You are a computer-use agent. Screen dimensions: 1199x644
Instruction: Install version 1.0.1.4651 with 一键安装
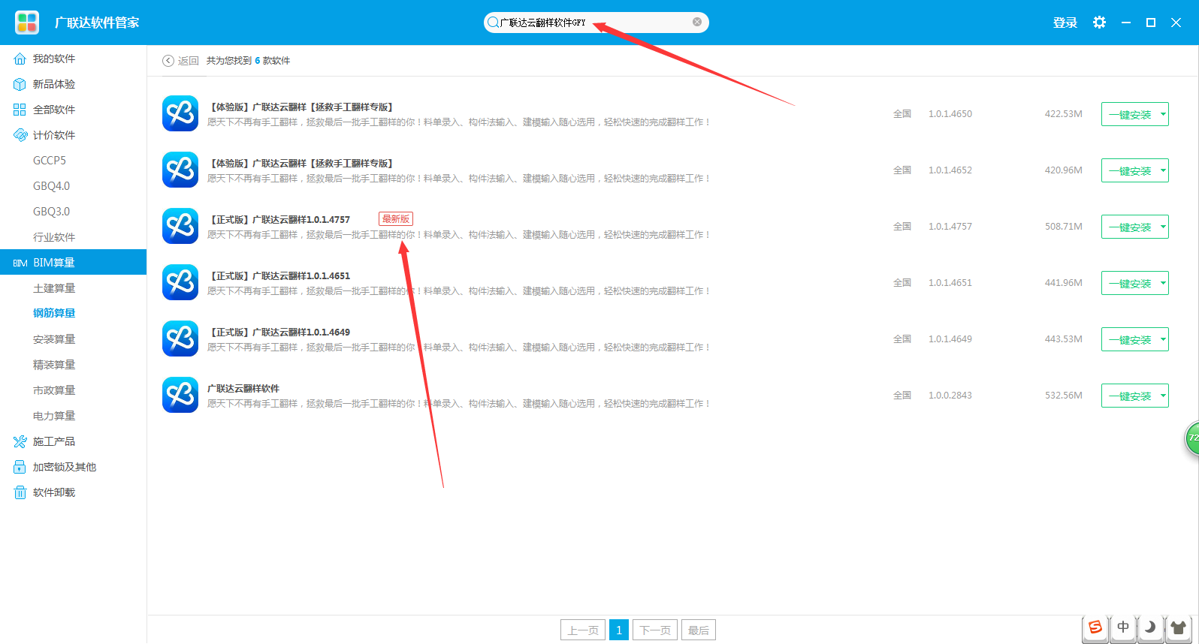[x=1130, y=283]
